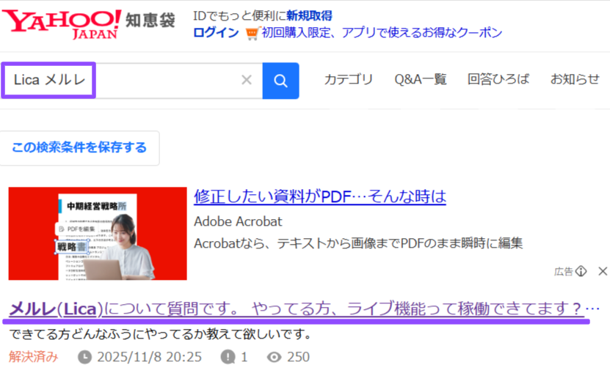Viewport: 610px width, 370px height.
Task: Click the 広告 info icon
Action: point(581,271)
